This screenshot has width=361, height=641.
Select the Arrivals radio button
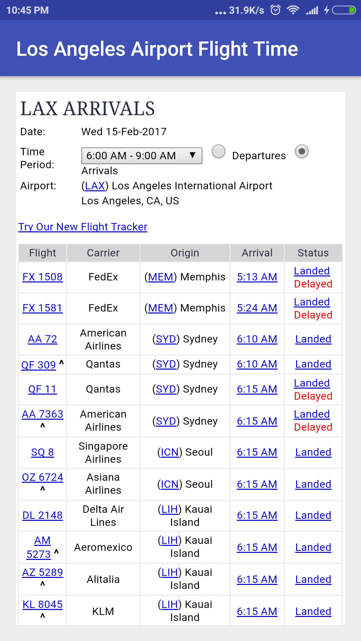302,152
